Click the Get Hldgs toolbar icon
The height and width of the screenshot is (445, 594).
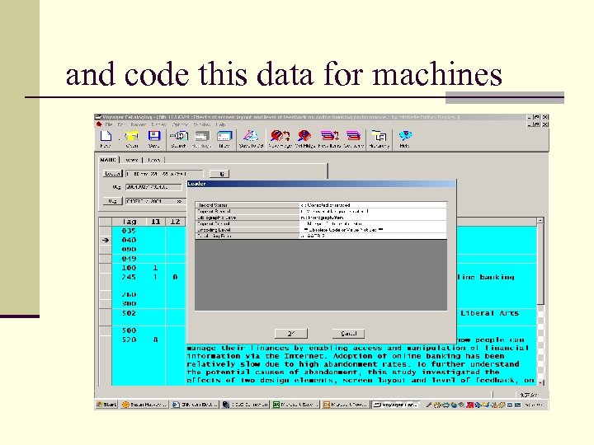[304, 139]
